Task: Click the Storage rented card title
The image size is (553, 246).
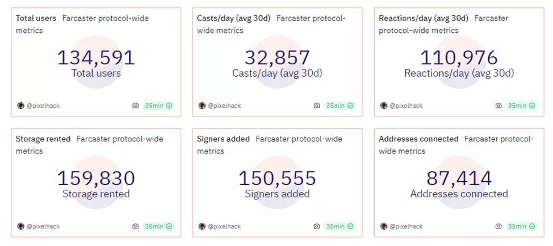Action: 43,139
